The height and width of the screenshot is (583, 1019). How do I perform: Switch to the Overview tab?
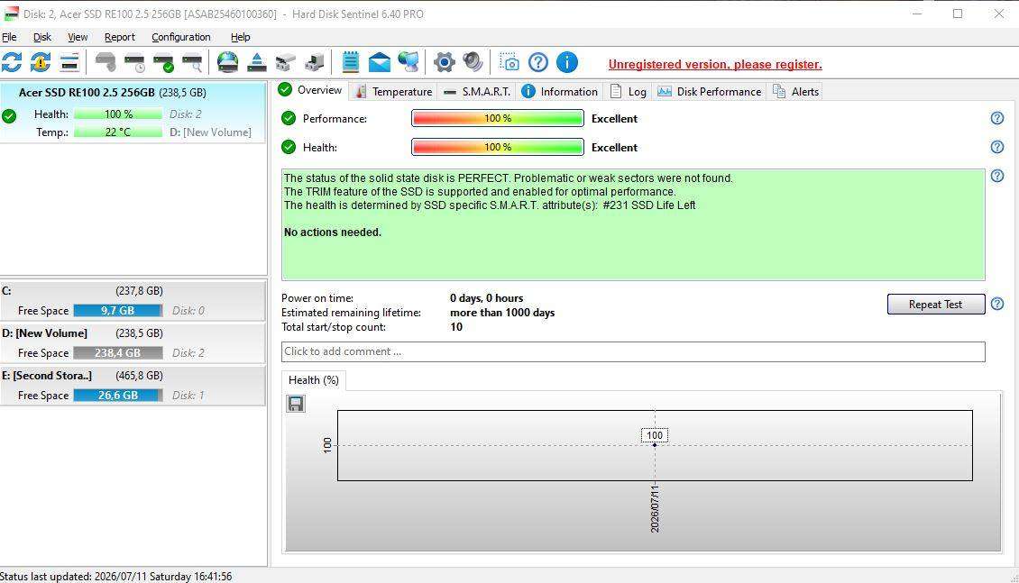(x=310, y=90)
